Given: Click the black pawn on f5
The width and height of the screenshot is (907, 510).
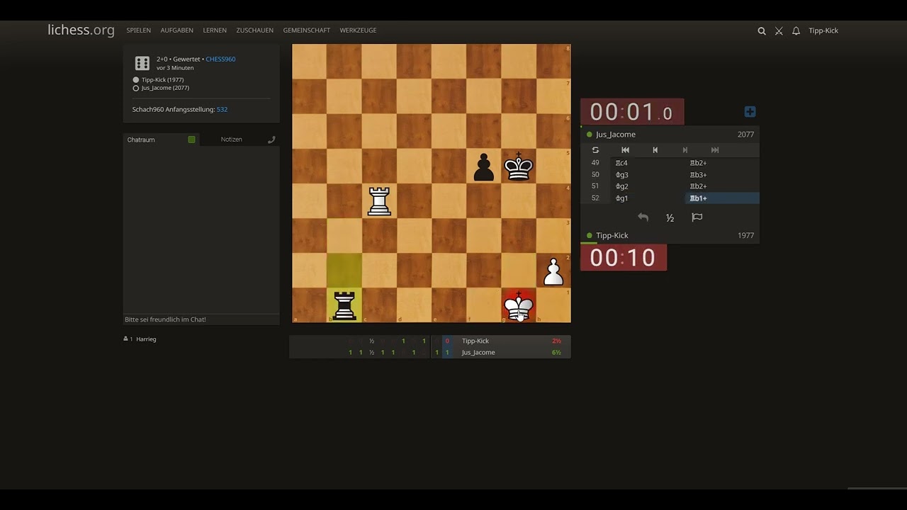Looking at the screenshot, I should tap(484, 166).
